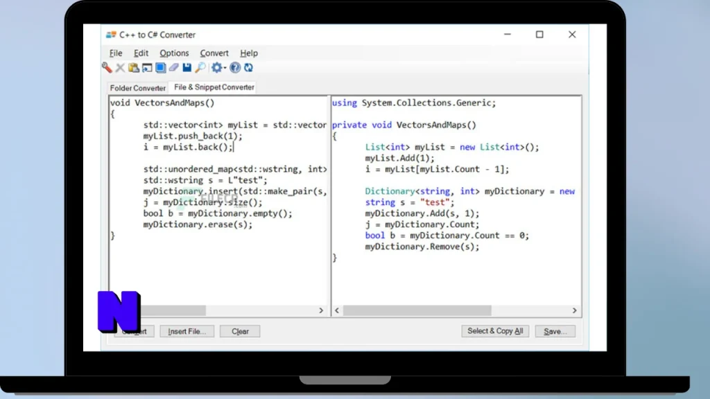
Task: Click right arrow of C++ pane scrollbar
Action: click(x=321, y=310)
